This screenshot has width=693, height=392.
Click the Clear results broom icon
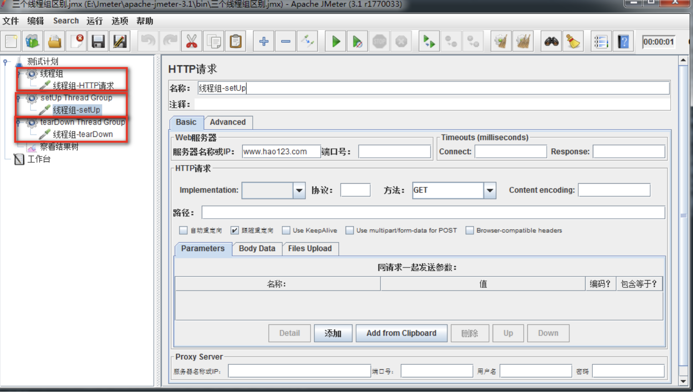tap(501, 41)
